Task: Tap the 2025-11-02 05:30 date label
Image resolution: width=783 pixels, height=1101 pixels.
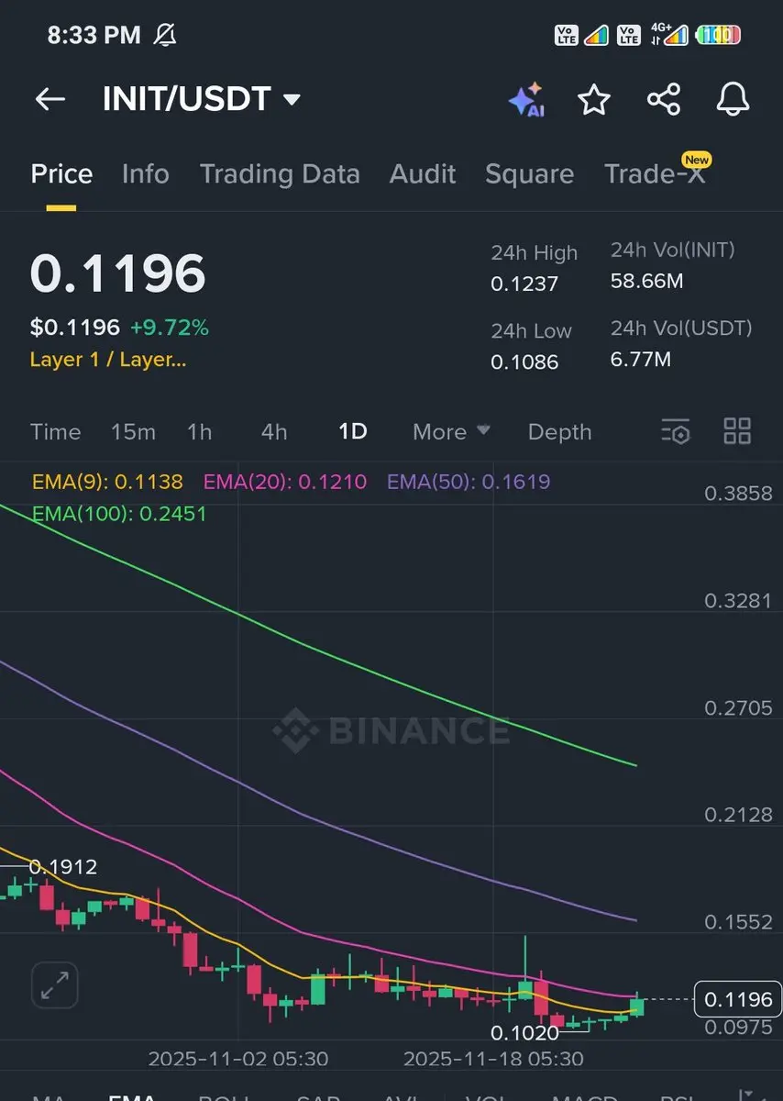Action: tap(238, 1059)
